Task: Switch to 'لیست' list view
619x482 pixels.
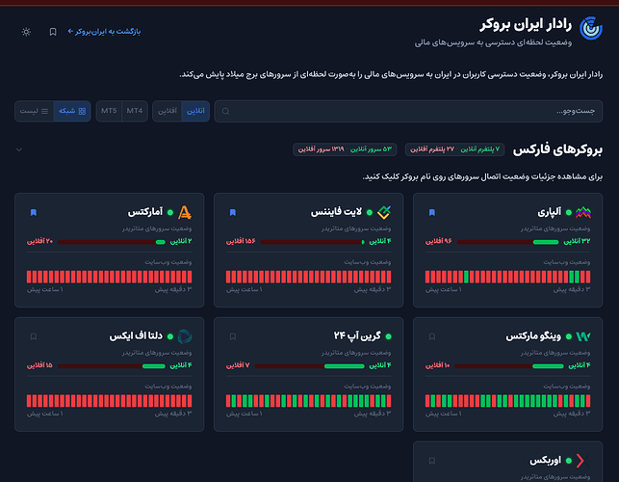Action: pos(34,111)
